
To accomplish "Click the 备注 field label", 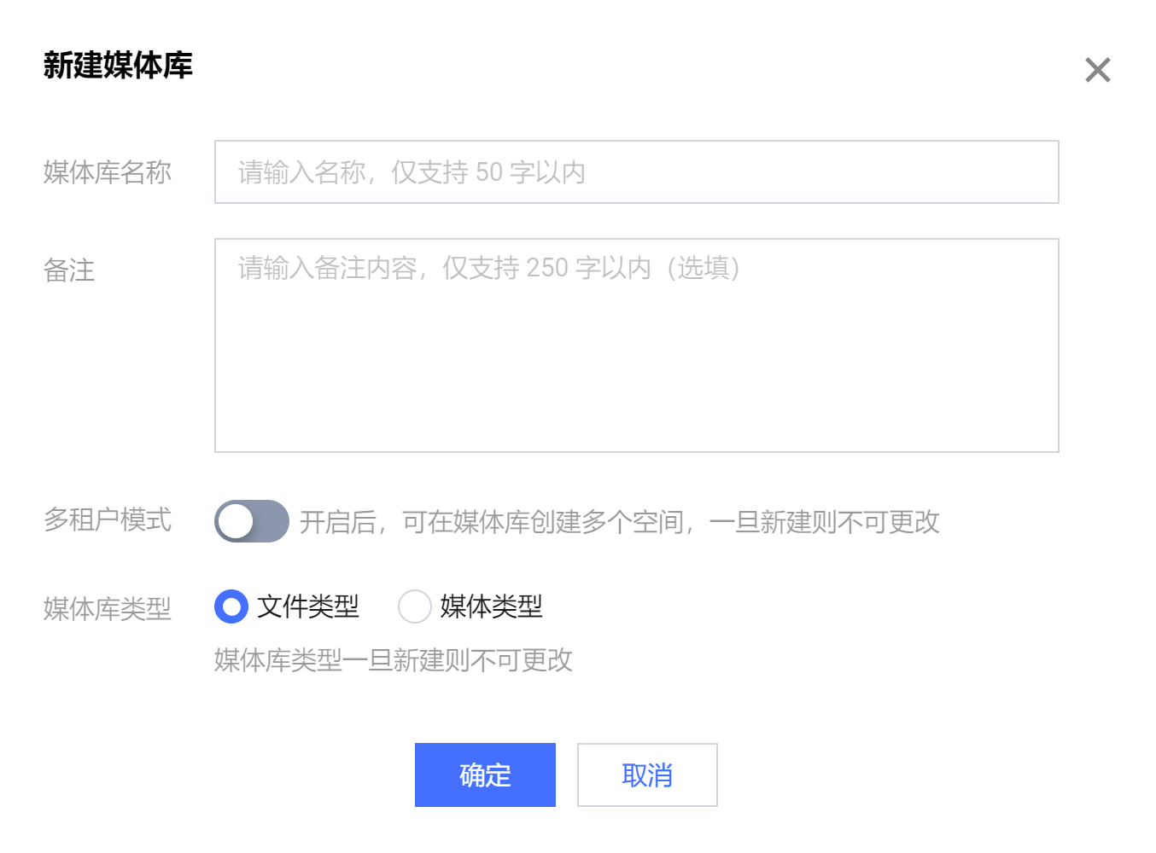I will [69, 270].
